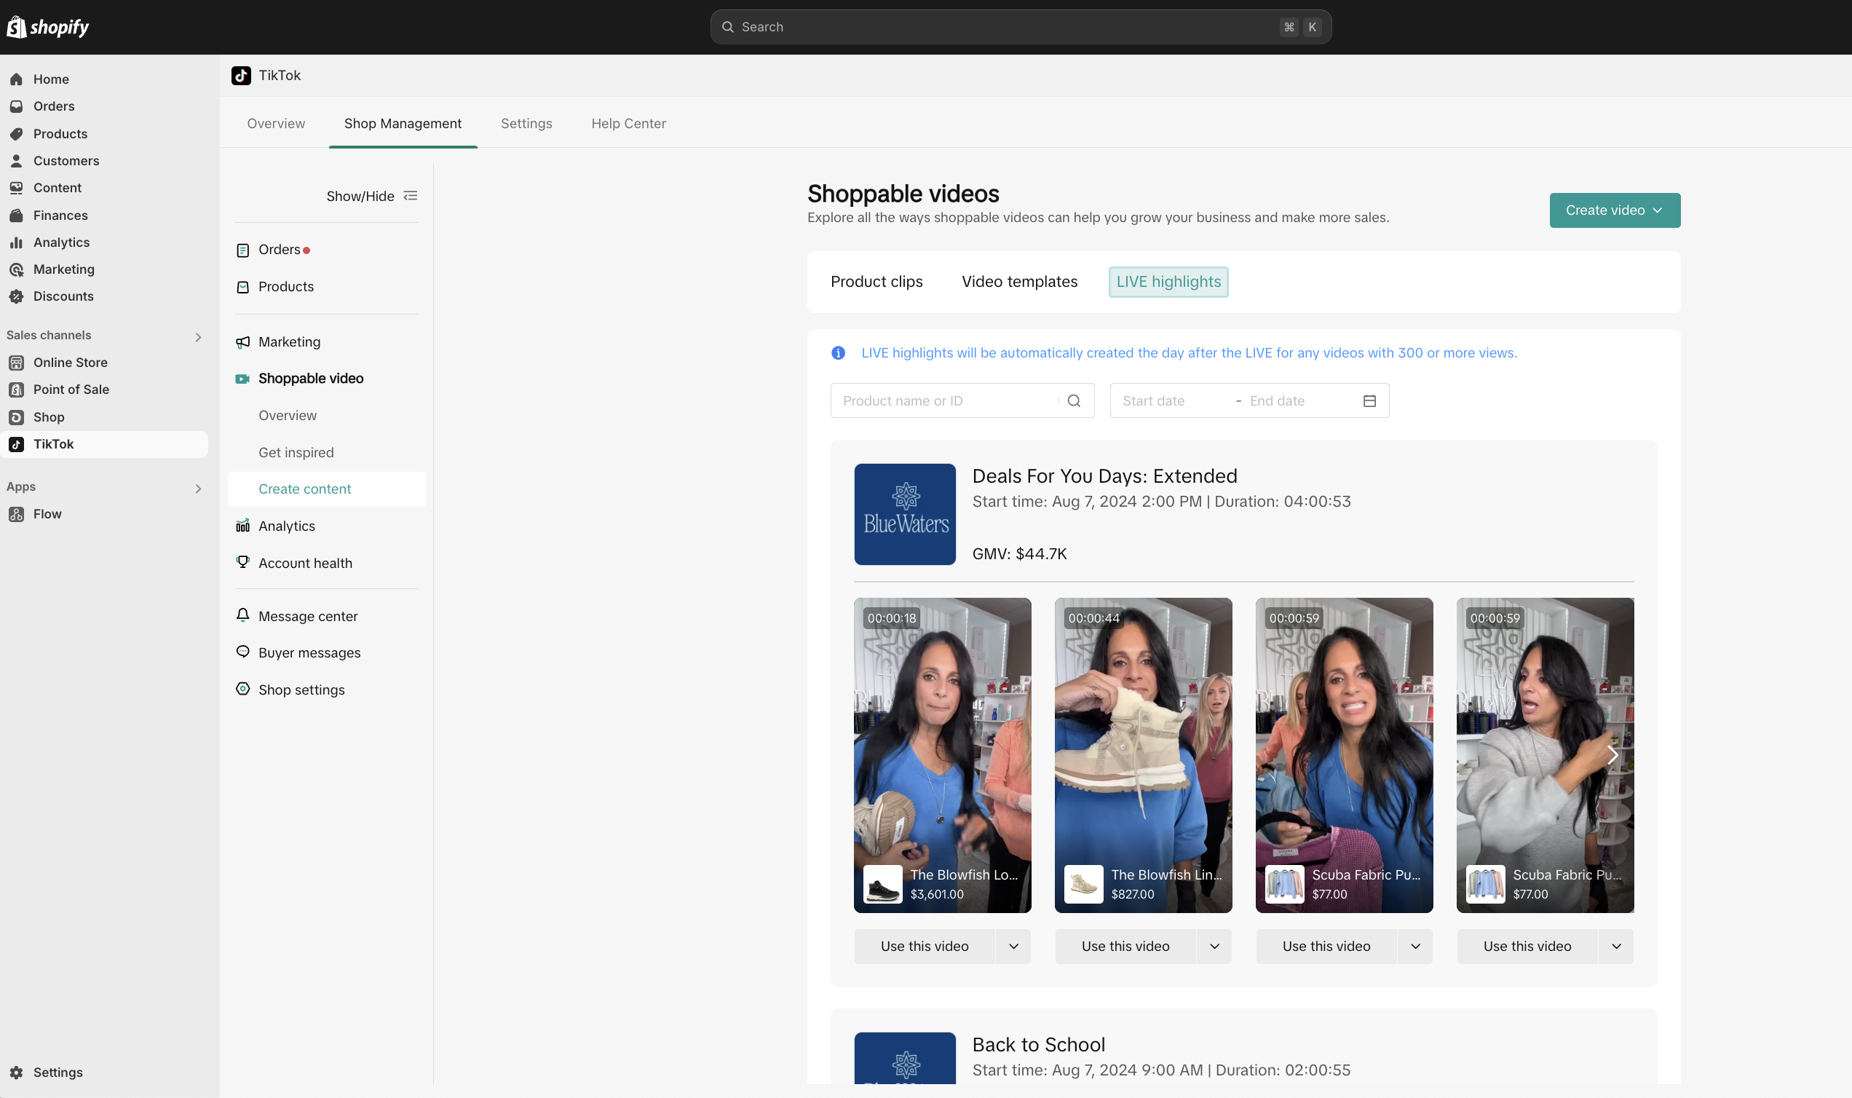The width and height of the screenshot is (1852, 1098).
Task: Click the Message center bell icon
Action: coord(242,615)
